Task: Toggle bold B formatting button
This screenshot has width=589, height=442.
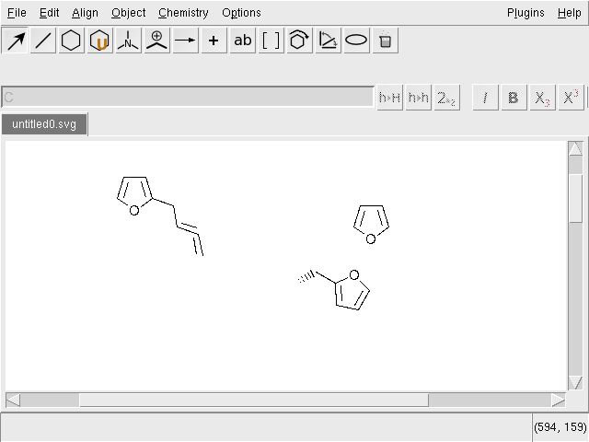Action: (x=514, y=98)
